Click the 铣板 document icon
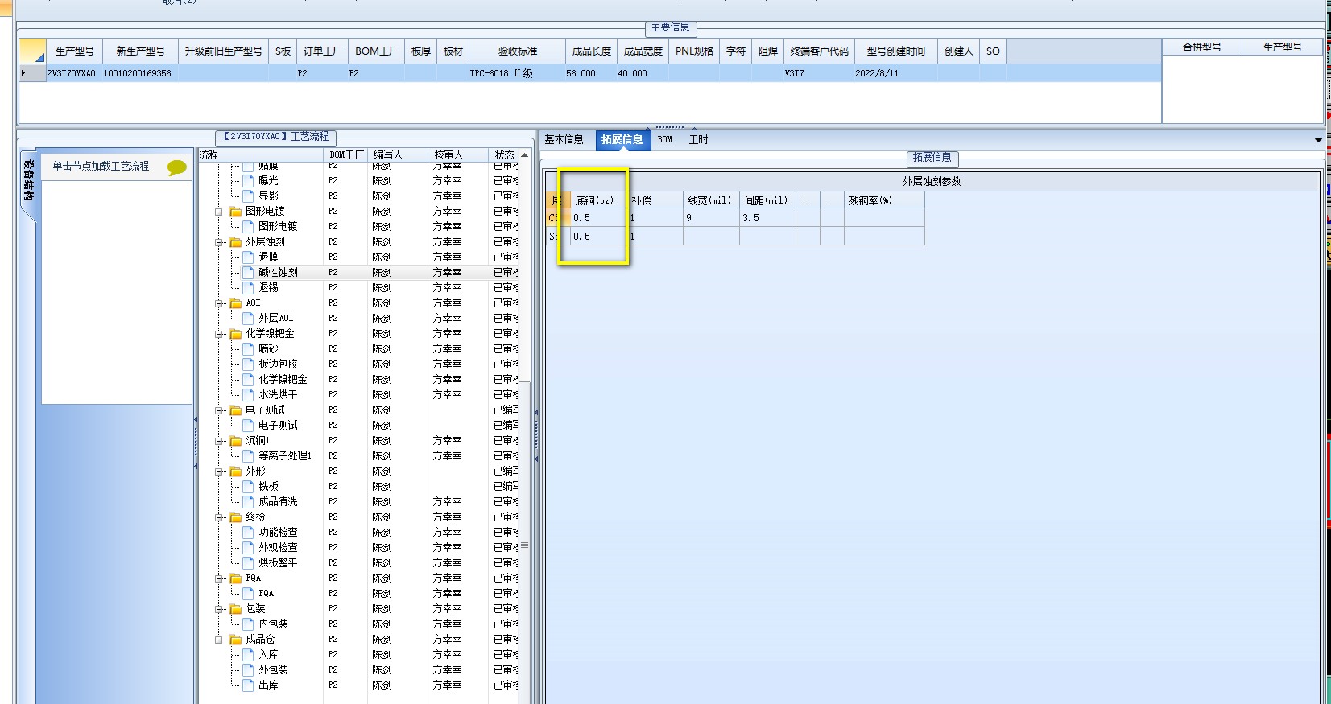1331x704 pixels. pos(249,487)
